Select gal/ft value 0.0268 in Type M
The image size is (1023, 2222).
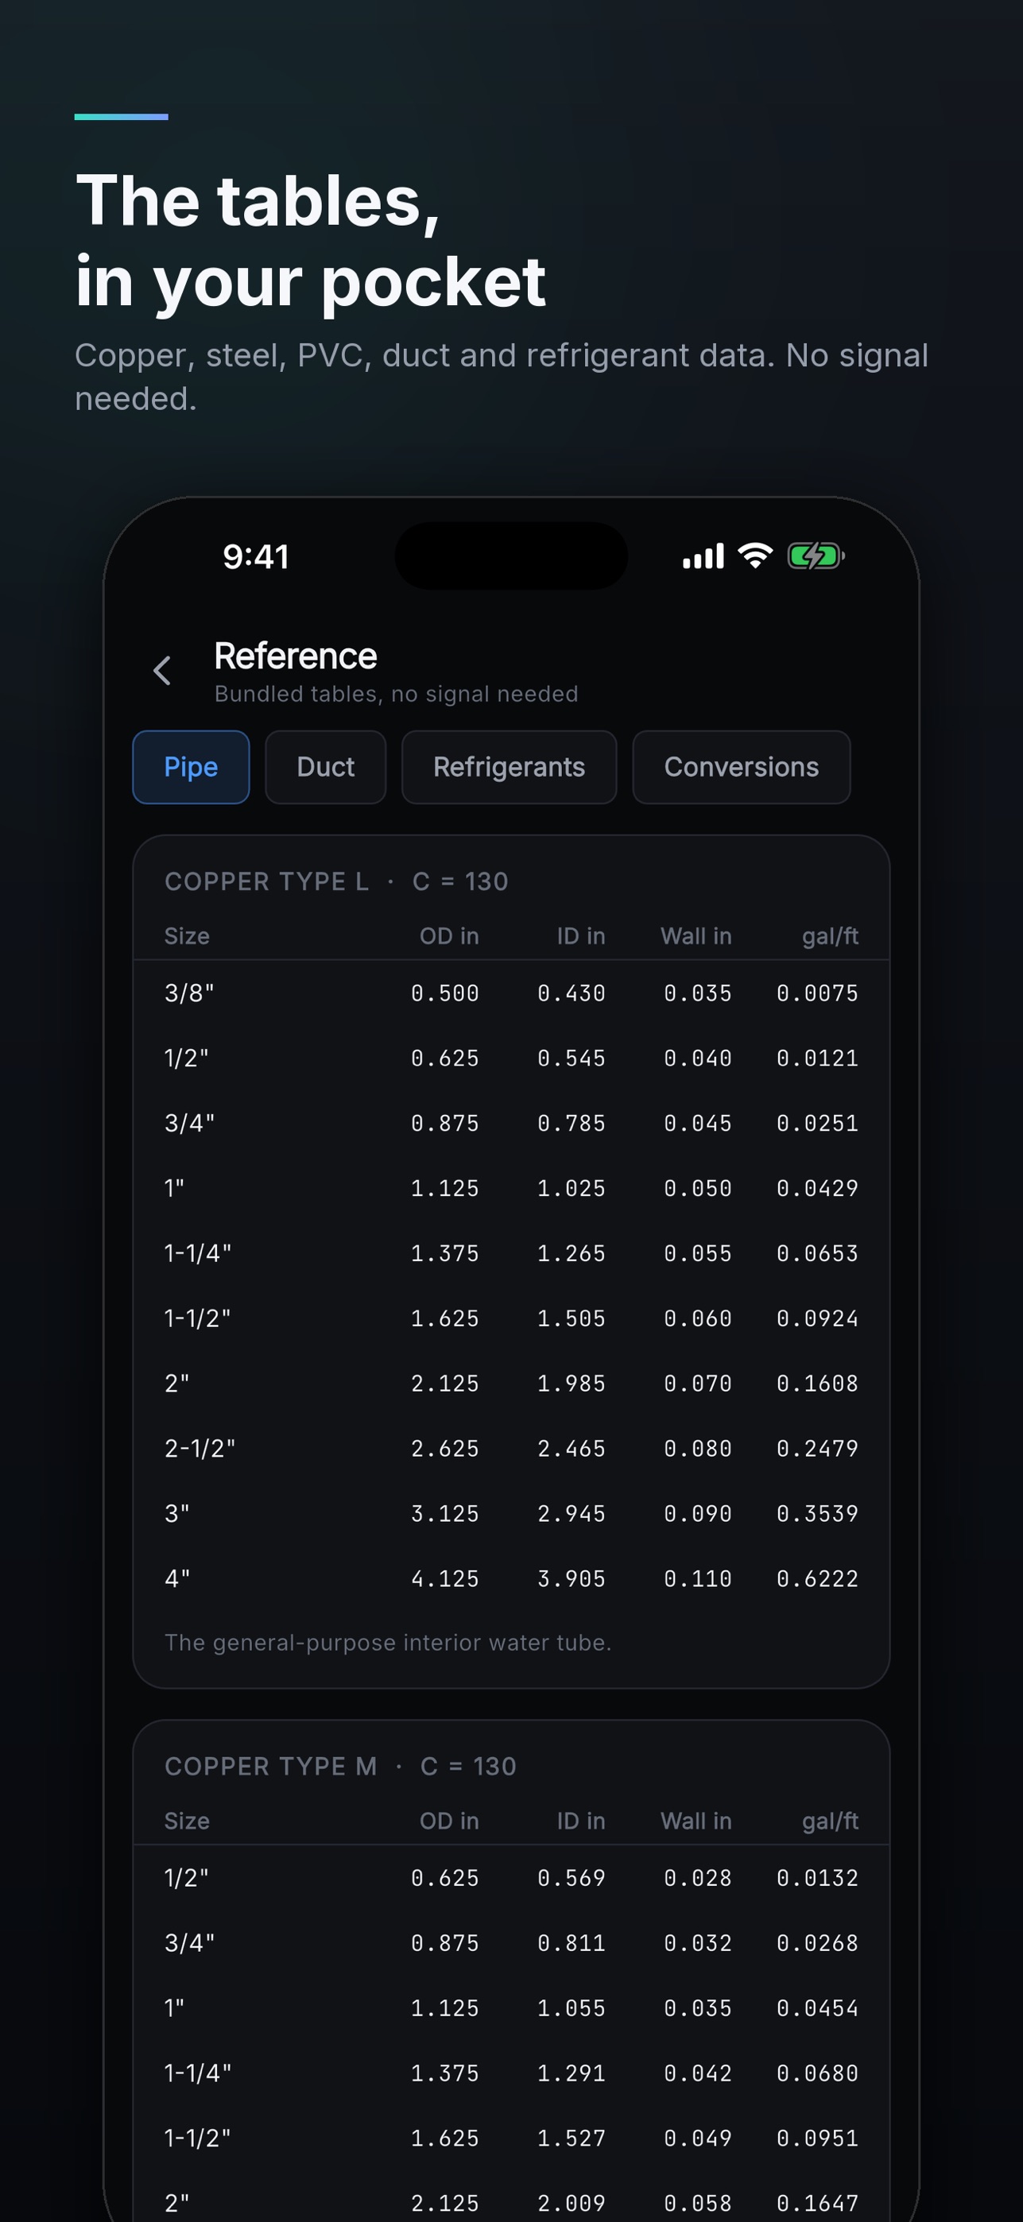818,1943
